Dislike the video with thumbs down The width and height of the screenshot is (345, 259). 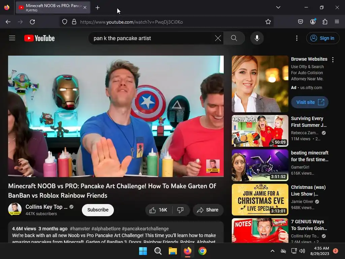[181, 210]
